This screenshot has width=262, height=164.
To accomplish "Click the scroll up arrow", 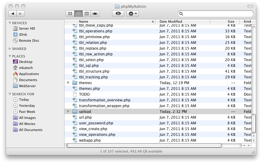I will 254,136.
